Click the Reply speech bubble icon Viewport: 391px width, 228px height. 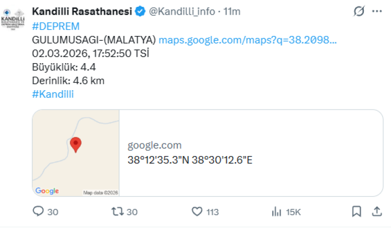coord(39,211)
